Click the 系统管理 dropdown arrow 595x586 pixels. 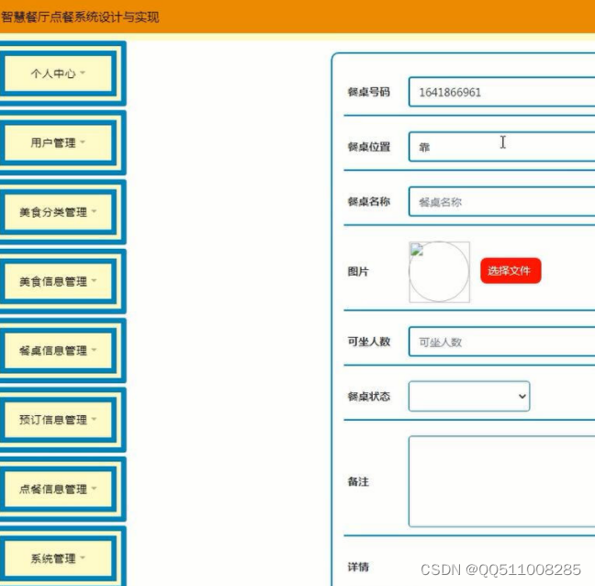pyautogui.click(x=83, y=558)
